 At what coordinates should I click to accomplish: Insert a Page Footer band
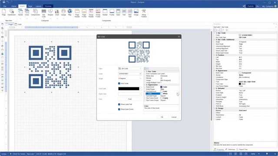(x=84, y=13)
